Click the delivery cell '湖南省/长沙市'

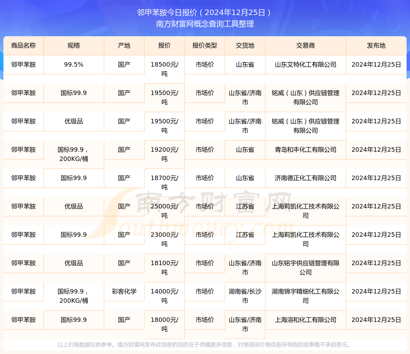(245, 296)
